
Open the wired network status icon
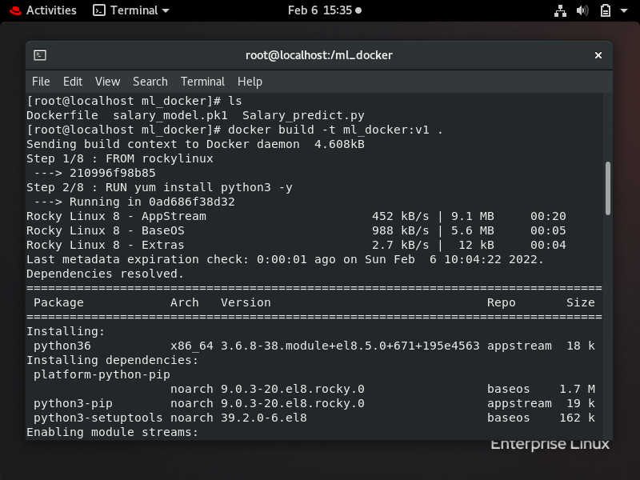click(559, 10)
